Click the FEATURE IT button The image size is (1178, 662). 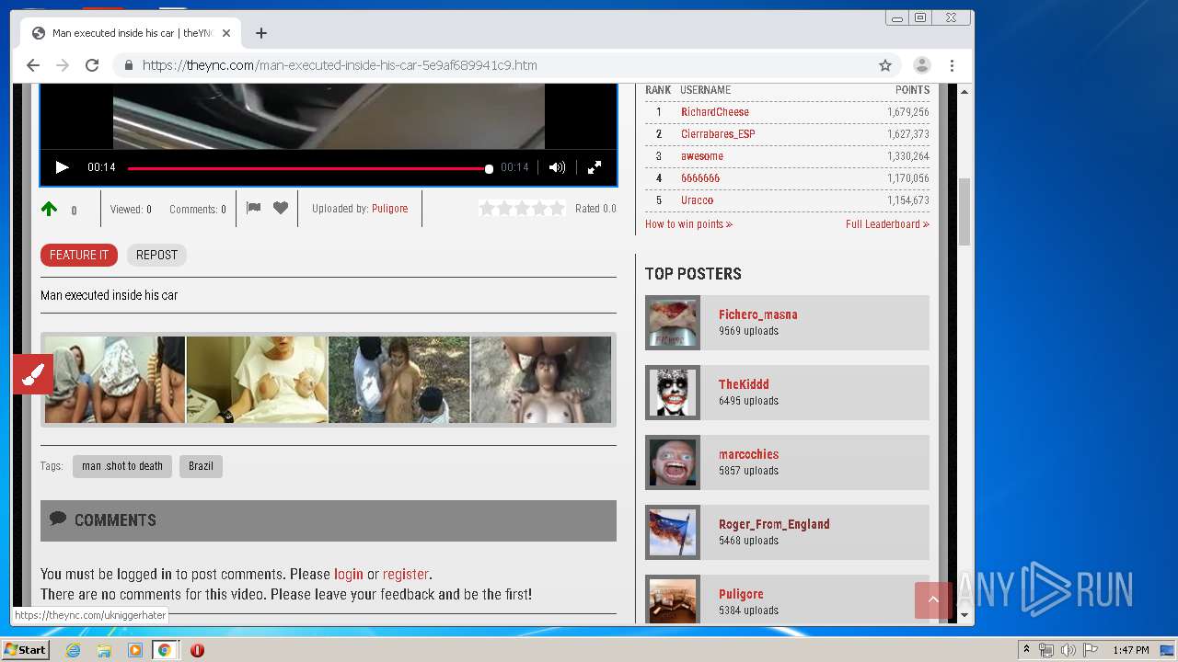(79, 255)
